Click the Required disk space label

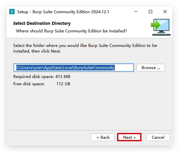pos(33,77)
